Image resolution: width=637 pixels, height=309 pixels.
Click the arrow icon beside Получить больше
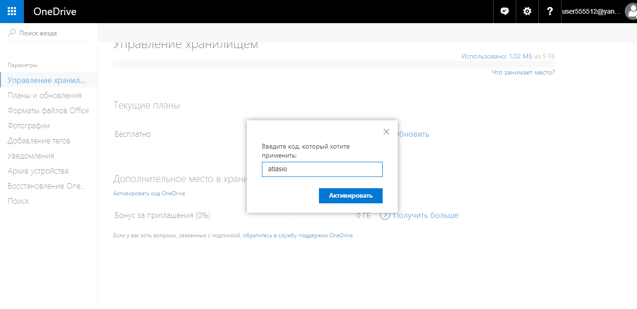pos(385,215)
